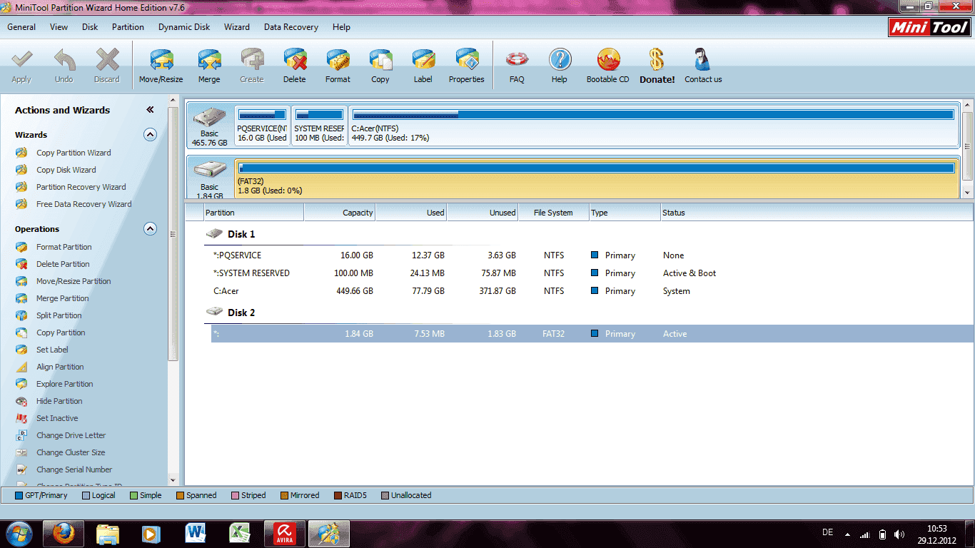The width and height of the screenshot is (975, 548).
Task: Click the Undo arrow icon
Action: (64, 59)
